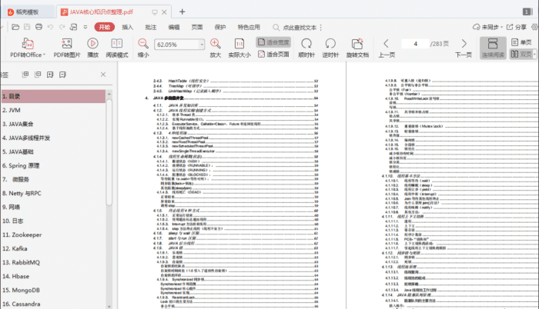Click the tab display-mode monitor icon
The height and width of the screenshot is (309, 539).
coord(155,12)
